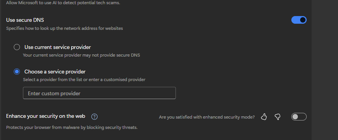Screen dimensions: 338x140
Task: Enable the enhanced security mode toggle
Action: [x=299, y=117]
